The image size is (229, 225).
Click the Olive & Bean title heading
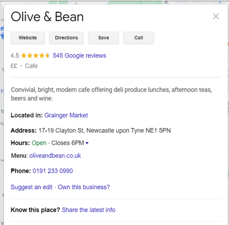point(47,17)
